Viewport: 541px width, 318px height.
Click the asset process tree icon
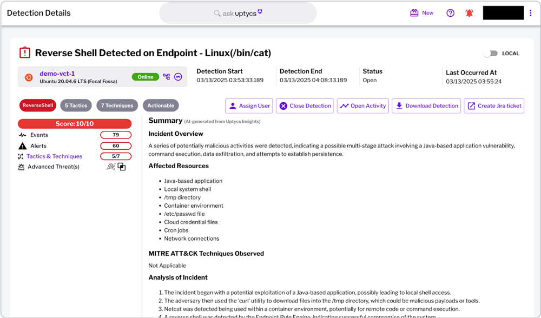(166, 77)
